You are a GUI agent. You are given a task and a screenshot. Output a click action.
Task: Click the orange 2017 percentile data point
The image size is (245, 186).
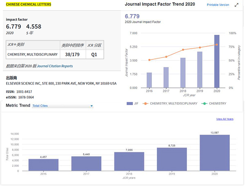[166, 57]
